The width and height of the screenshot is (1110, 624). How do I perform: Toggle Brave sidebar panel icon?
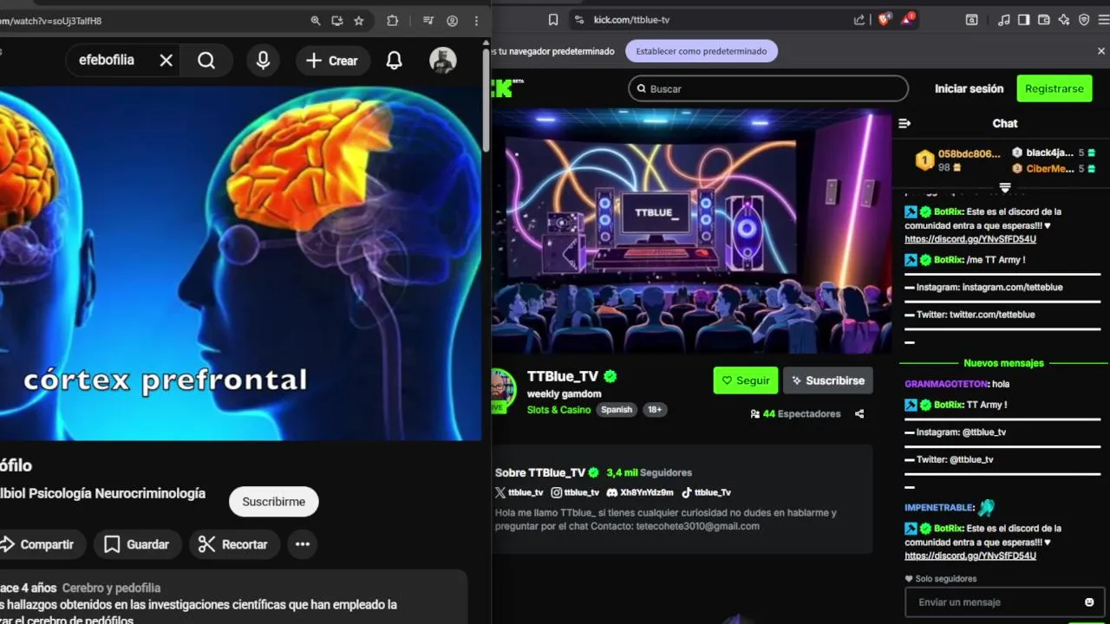tap(1024, 20)
